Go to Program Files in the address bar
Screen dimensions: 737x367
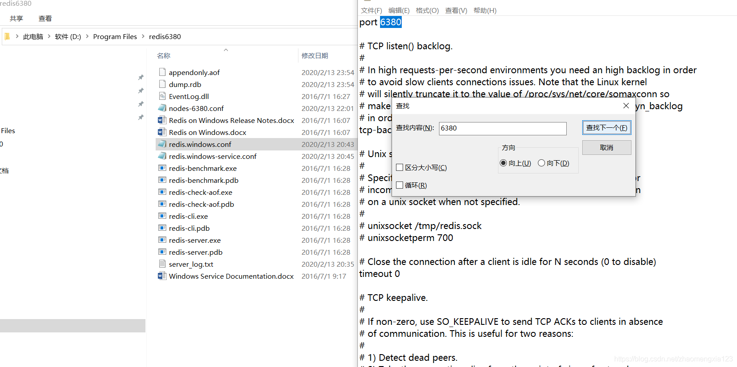(115, 36)
